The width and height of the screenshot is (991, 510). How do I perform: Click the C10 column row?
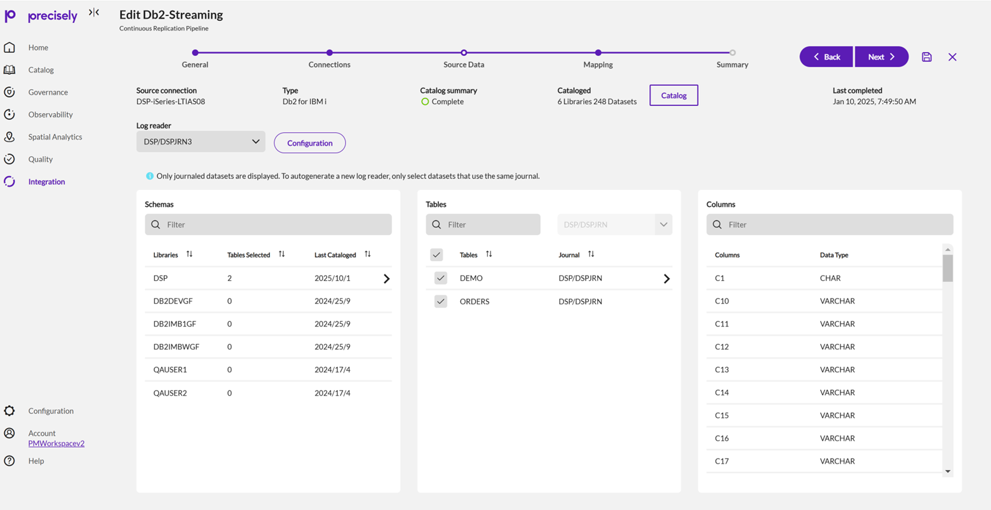[825, 301]
